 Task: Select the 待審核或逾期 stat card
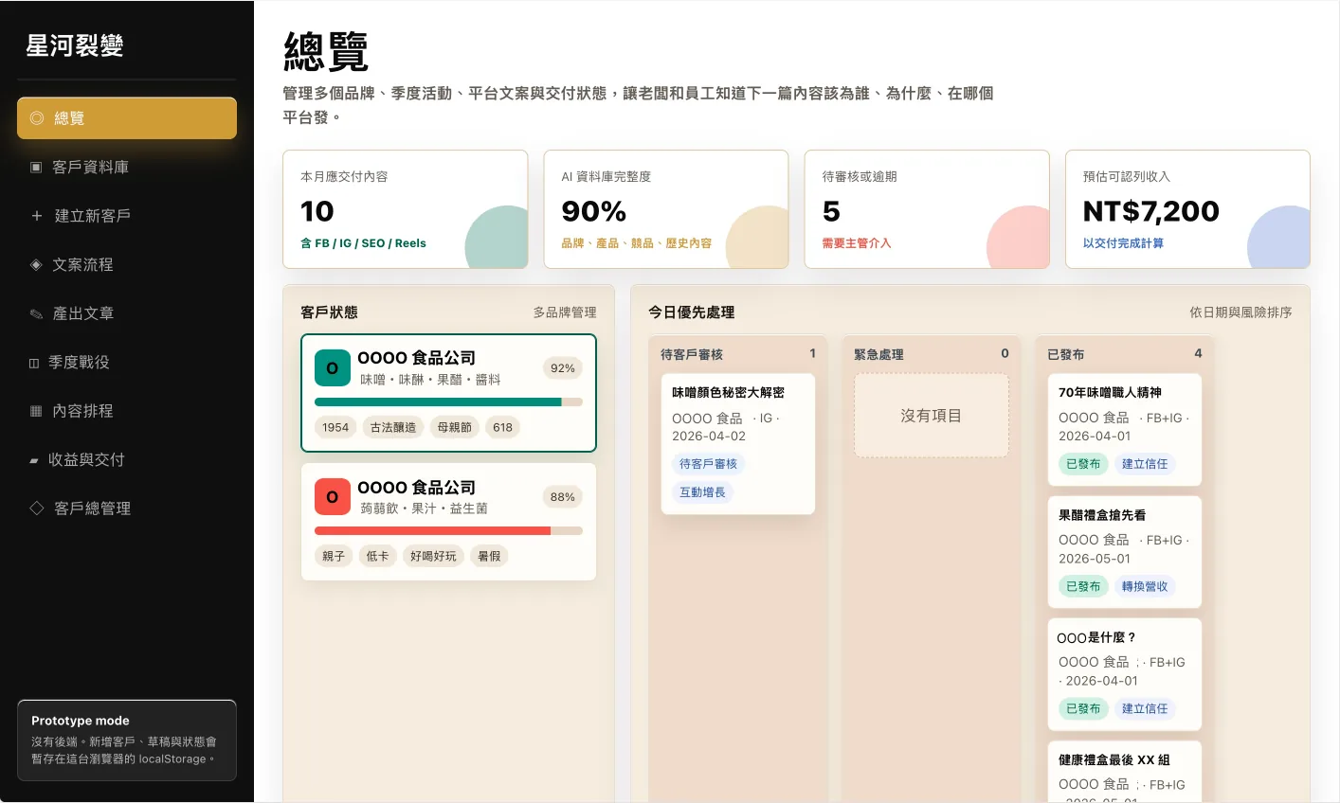tap(927, 209)
